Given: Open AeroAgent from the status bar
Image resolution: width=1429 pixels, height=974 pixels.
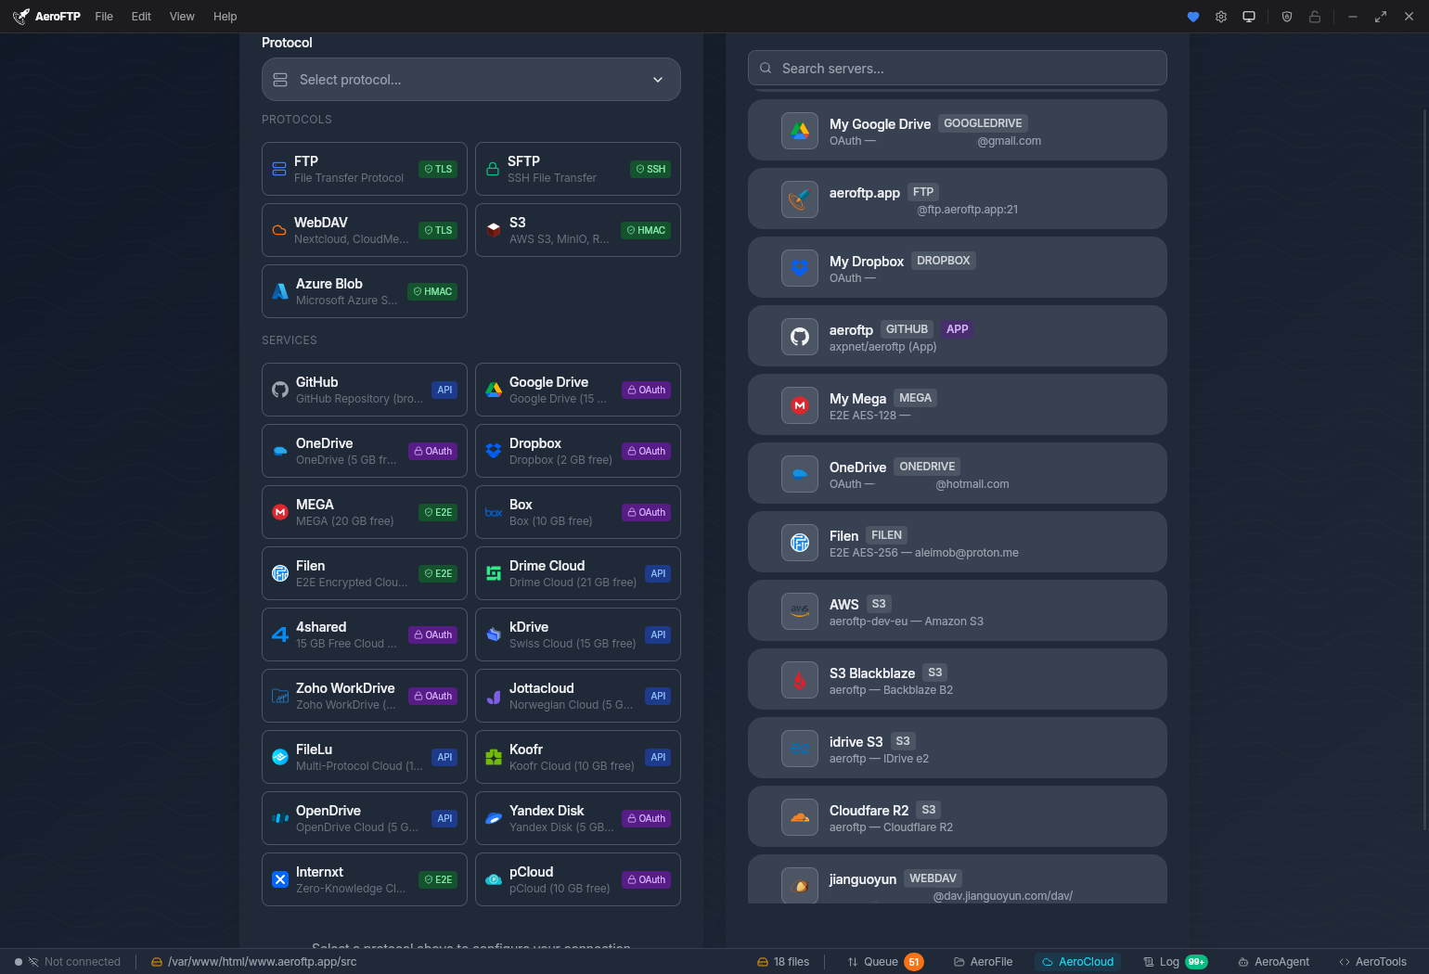Looking at the screenshot, I should [x=1273, y=962].
